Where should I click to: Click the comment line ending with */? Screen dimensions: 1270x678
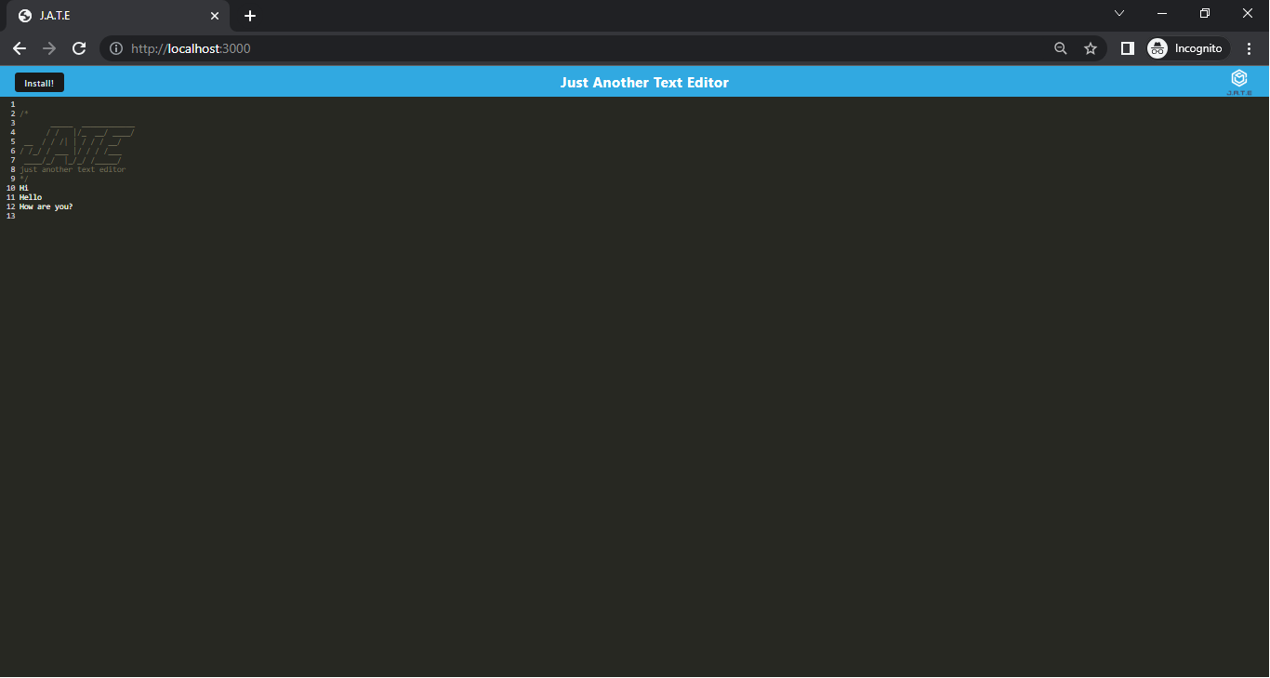(24, 178)
